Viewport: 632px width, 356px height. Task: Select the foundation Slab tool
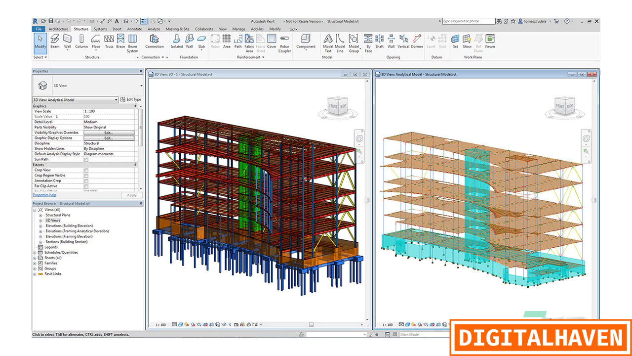(x=201, y=43)
